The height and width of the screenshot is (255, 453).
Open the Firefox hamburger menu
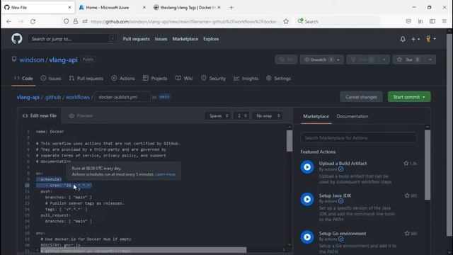click(445, 21)
